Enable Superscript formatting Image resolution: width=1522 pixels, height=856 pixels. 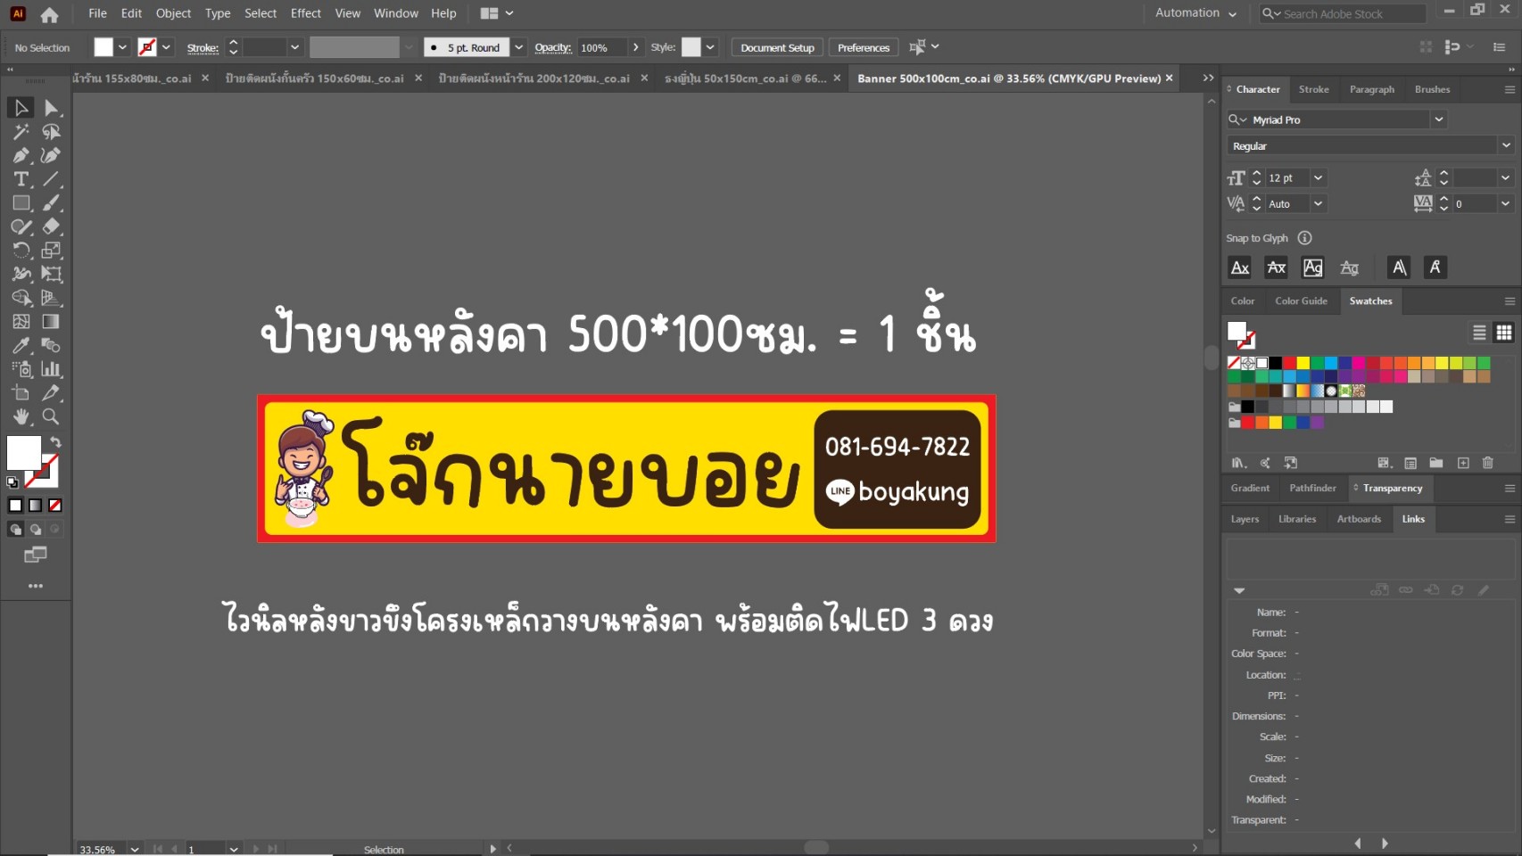coord(1312,267)
